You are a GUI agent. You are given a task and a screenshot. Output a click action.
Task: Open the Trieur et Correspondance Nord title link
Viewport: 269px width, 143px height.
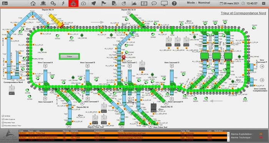[243, 13]
